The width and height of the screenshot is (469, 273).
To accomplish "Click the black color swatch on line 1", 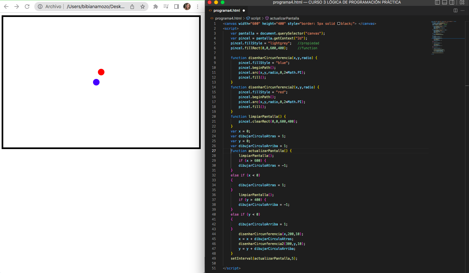I will pos(339,23).
